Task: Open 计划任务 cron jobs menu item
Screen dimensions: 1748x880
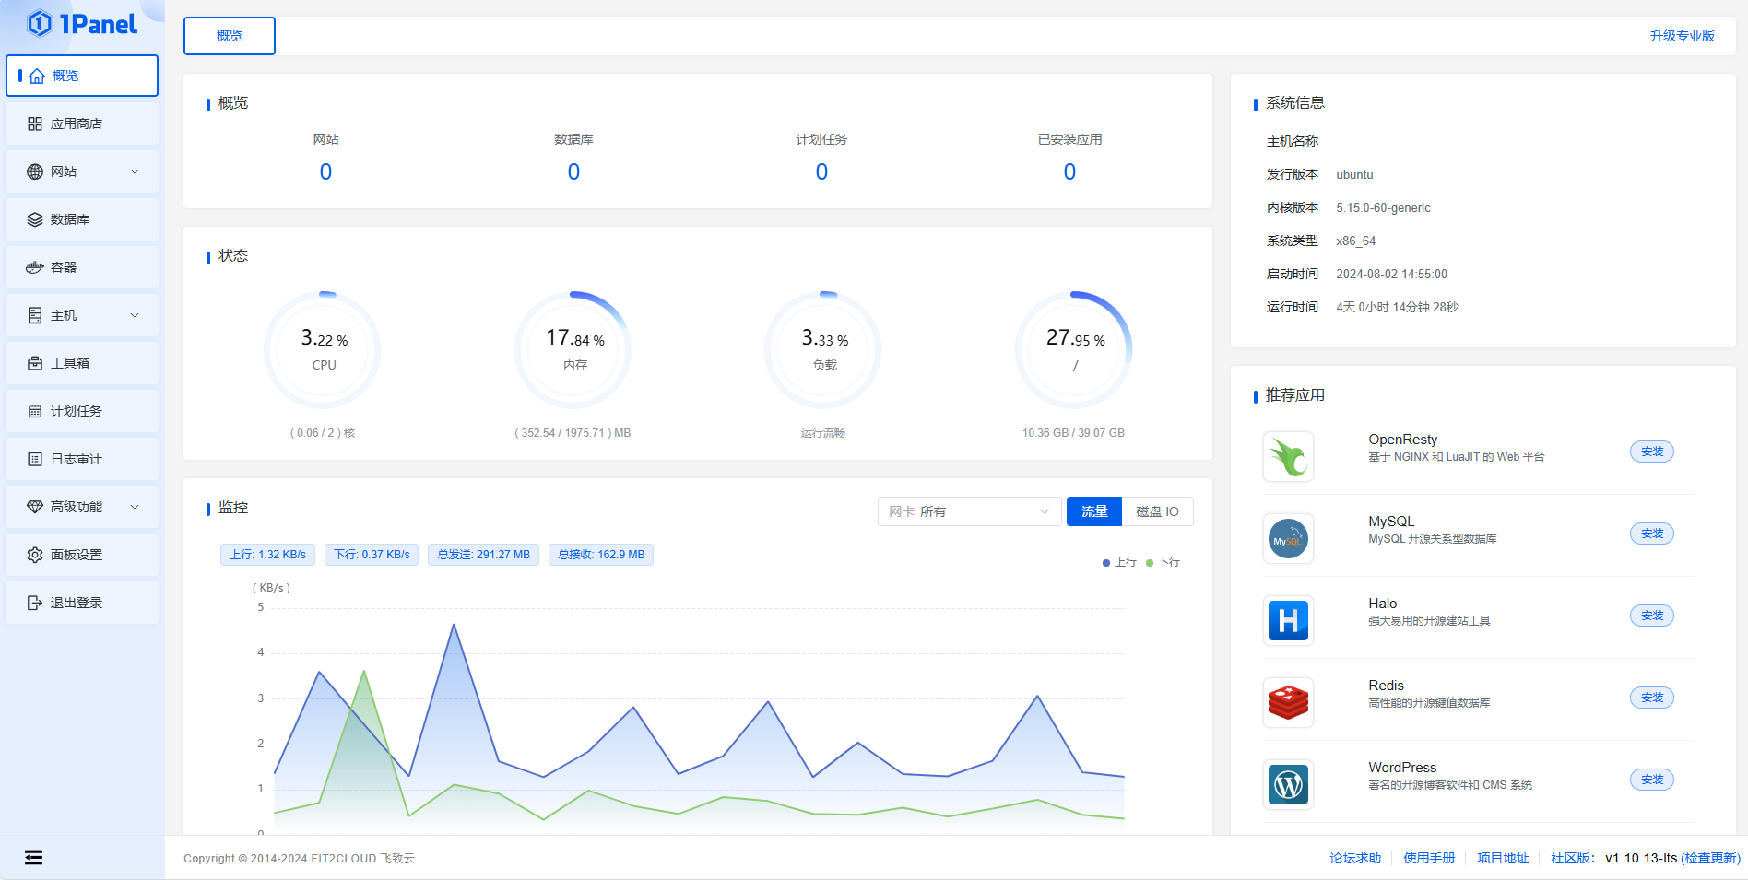Action: coord(76,411)
